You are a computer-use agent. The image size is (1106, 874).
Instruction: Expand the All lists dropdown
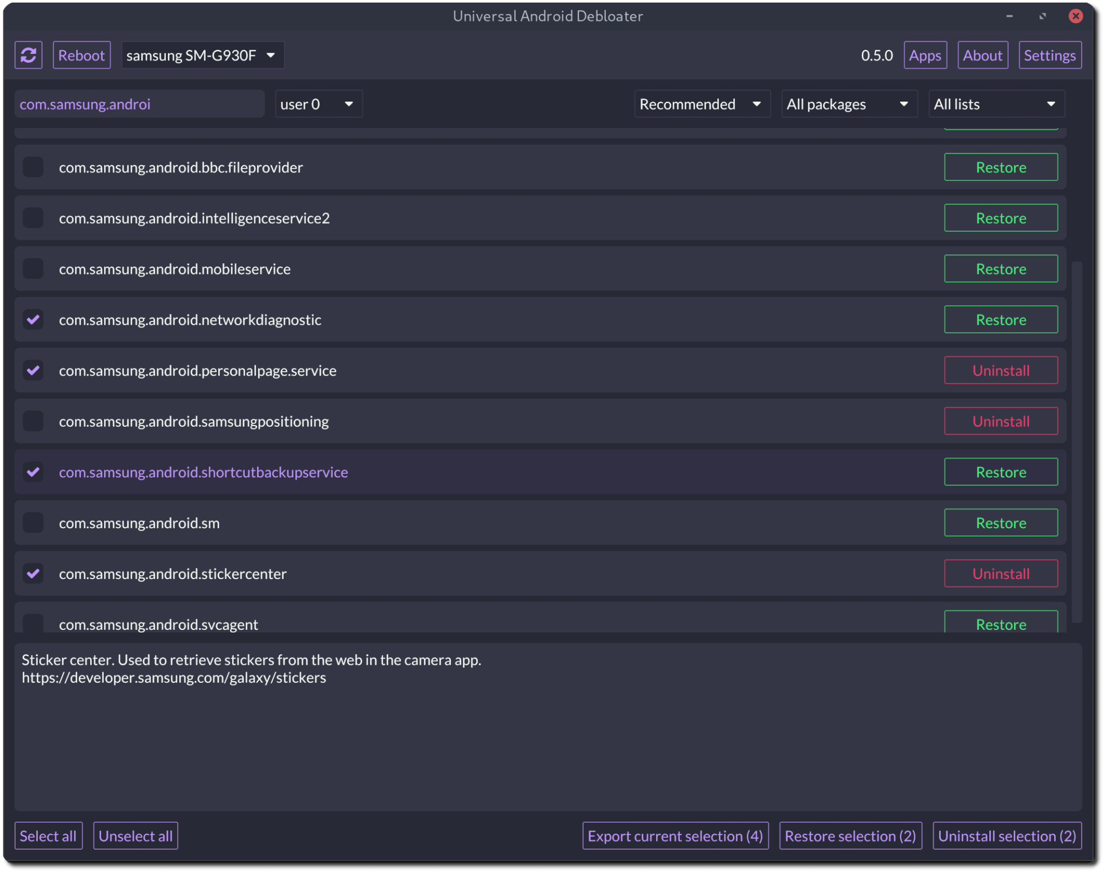coord(993,103)
